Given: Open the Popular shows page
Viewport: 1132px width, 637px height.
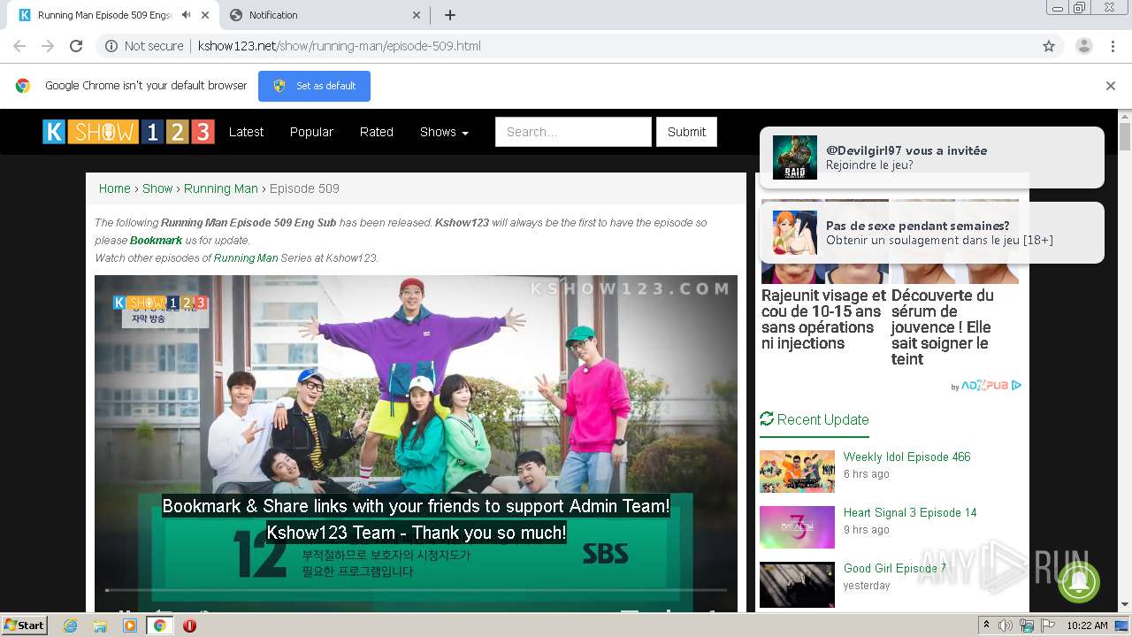Looking at the screenshot, I should [x=311, y=132].
